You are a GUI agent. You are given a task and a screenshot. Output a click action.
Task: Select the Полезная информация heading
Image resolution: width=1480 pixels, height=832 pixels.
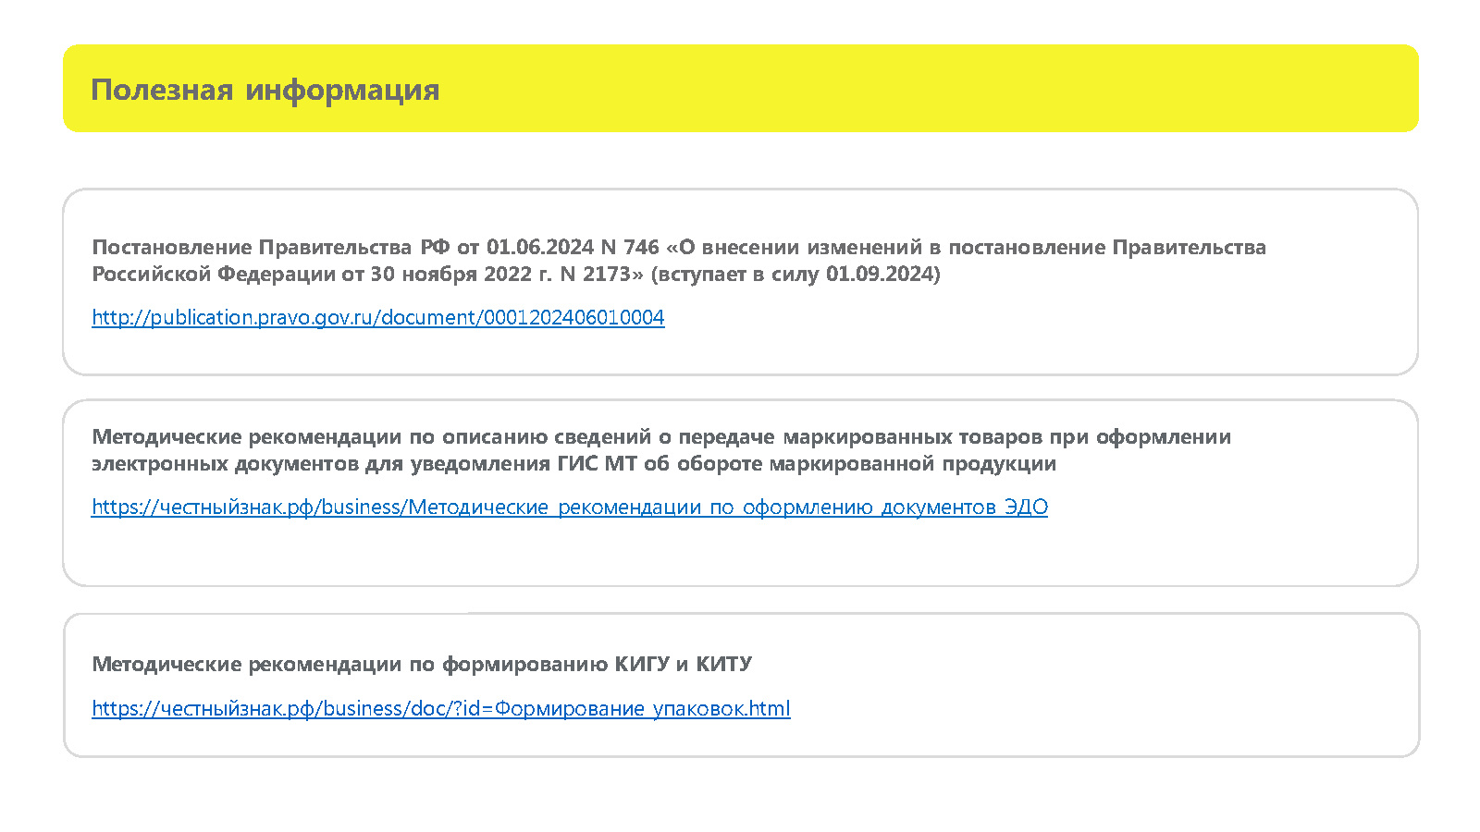point(265,90)
